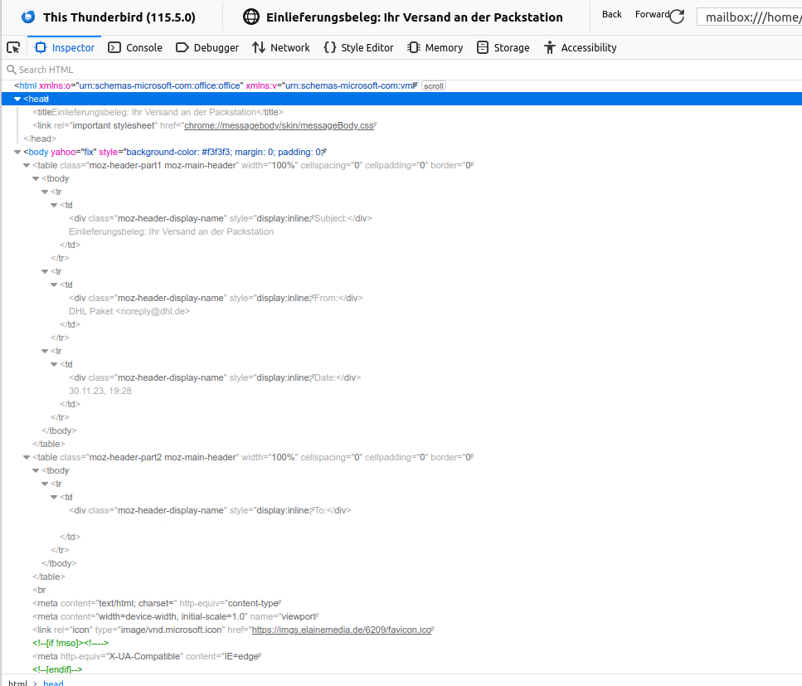The width and height of the screenshot is (802, 686).
Task: Open the Memory tab
Action: 435,47
